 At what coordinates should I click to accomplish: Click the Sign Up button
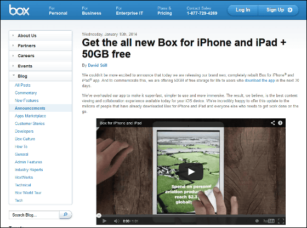pyautogui.click(x=278, y=10)
